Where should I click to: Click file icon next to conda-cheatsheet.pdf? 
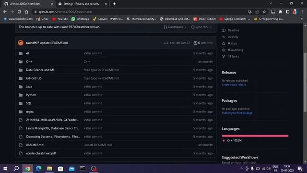pos(21,153)
